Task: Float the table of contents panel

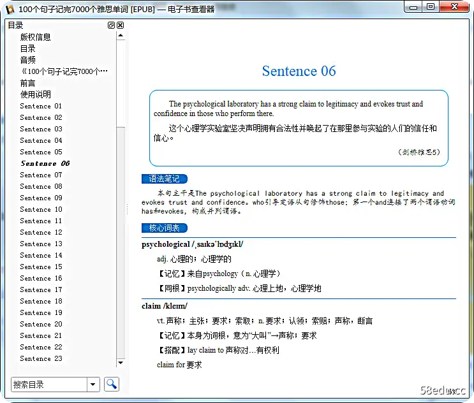Action: click(111, 26)
